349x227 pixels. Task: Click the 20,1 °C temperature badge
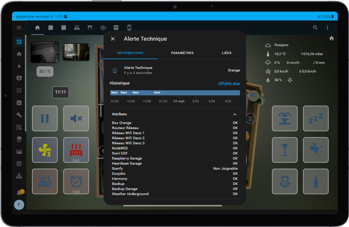[x=45, y=71]
